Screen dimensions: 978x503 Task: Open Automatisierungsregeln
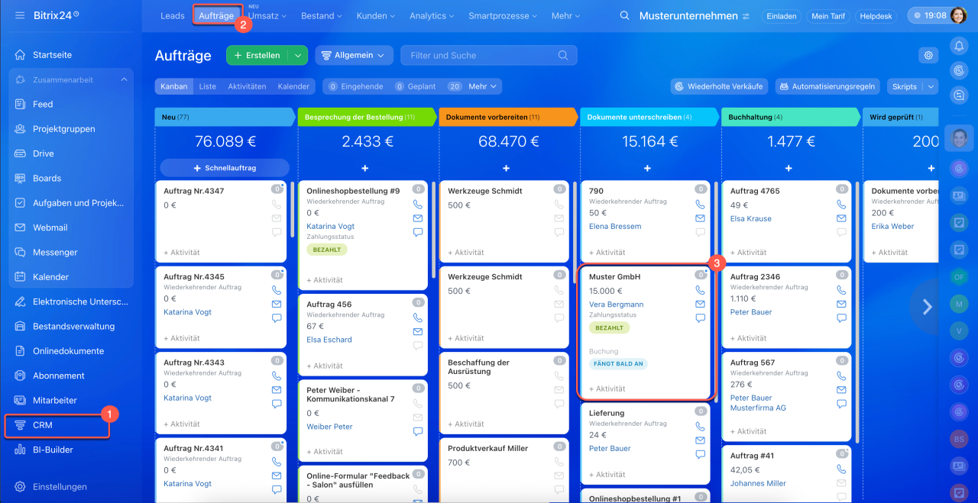[827, 86]
